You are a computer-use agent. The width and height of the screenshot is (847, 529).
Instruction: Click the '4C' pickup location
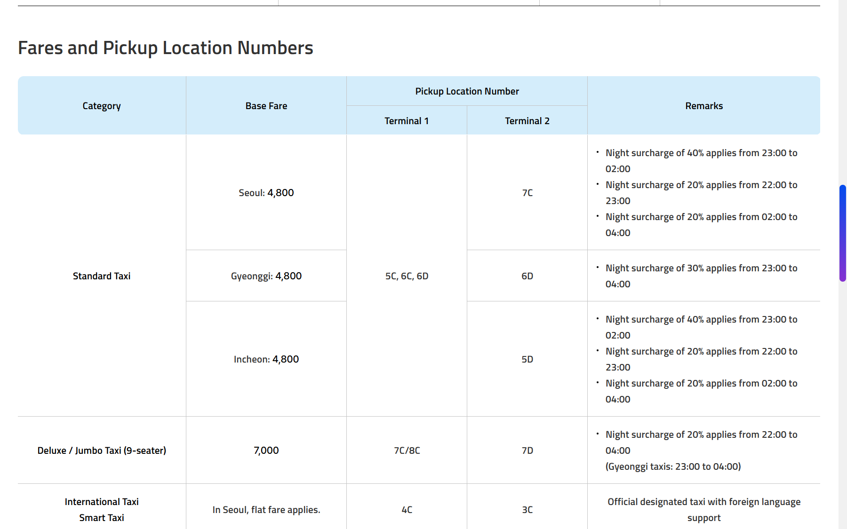coord(407,510)
